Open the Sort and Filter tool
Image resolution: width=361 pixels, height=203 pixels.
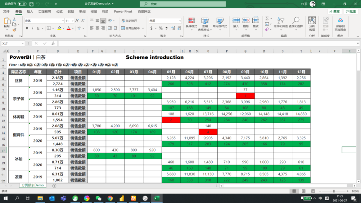pos(280,21)
